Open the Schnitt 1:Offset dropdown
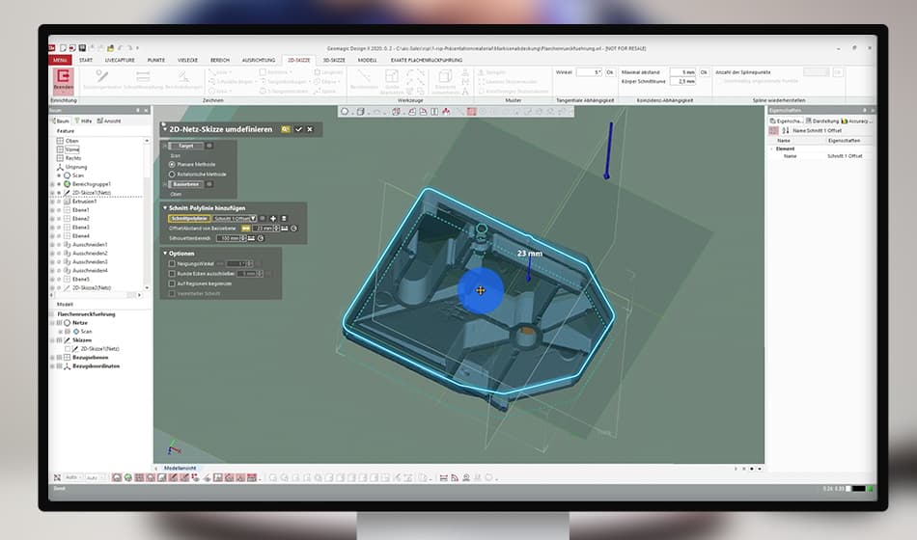This screenshot has height=540, width=917. click(x=254, y=218)
